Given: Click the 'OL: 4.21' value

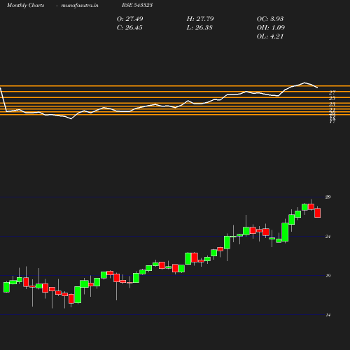Looking at the screenshot, I should [270, 36].
